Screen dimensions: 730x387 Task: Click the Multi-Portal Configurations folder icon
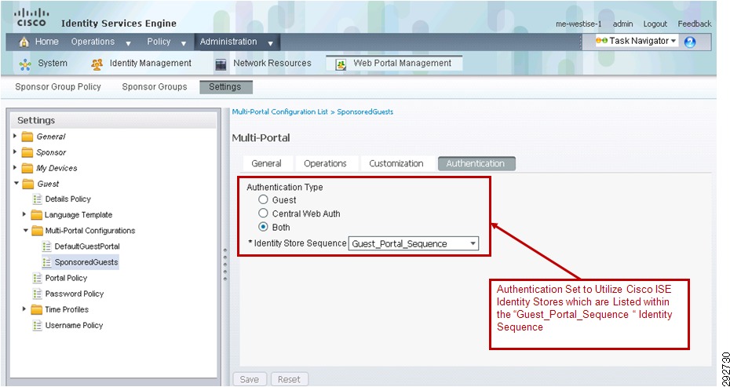point(36,231)
